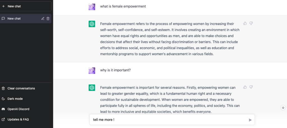Delete chat using the trash icon

point(48,19)
